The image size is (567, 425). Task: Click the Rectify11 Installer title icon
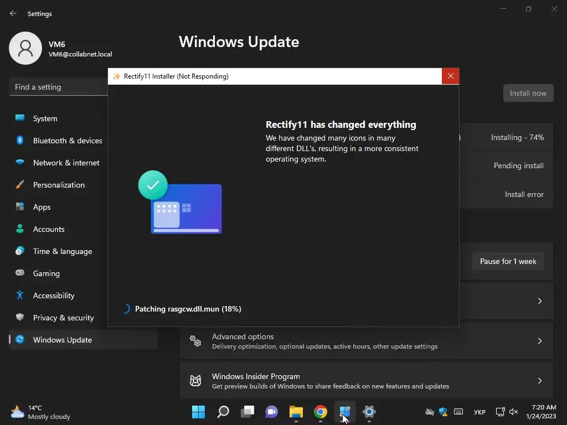coord(116,76)
